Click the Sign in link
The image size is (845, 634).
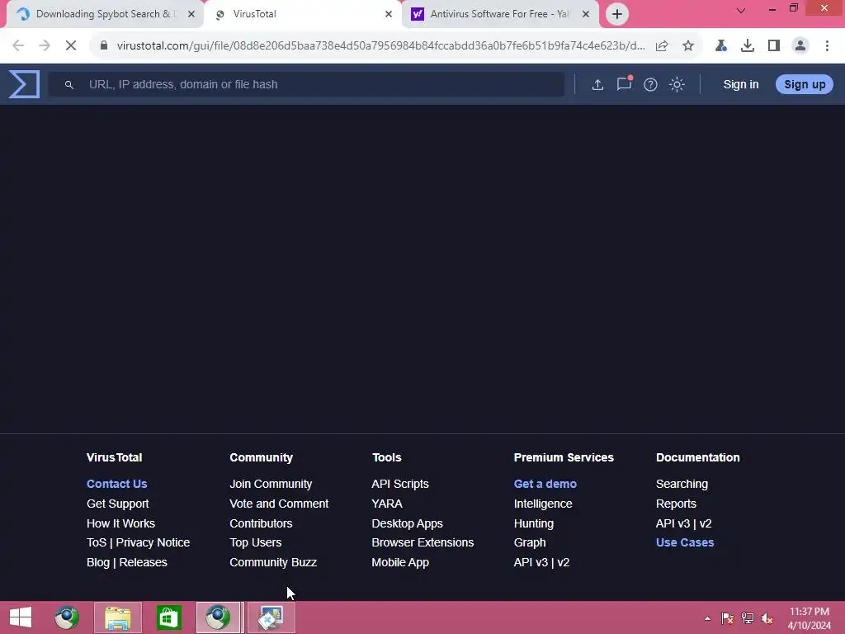[x=740, y=85]
